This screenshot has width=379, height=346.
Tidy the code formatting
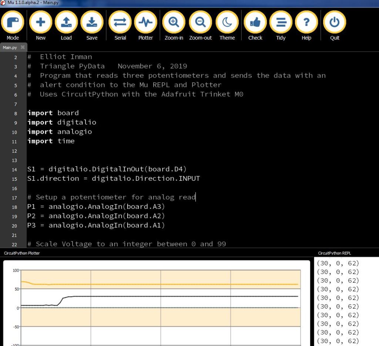281,23
